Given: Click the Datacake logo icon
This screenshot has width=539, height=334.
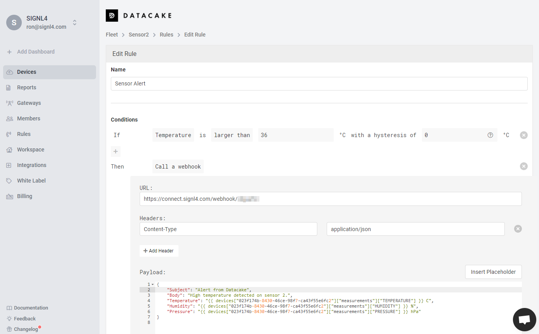Looking at the screenshot, I should (112, 16).
